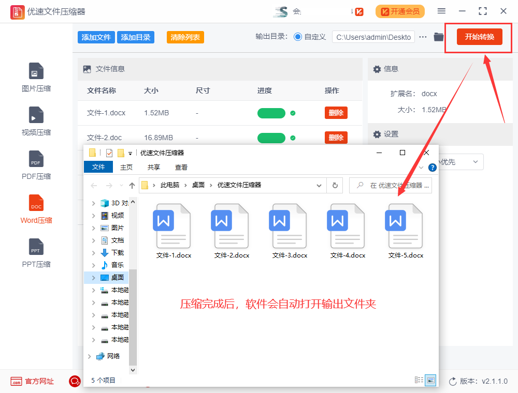This screenshot has height=393, width=518.
Task: Open the address bar history dropdown
Action: pos(319,185)
